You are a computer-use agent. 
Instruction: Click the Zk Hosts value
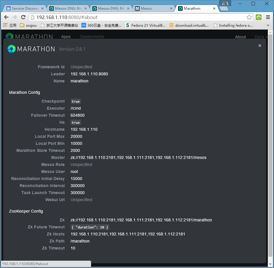click(x=128, y=234)
